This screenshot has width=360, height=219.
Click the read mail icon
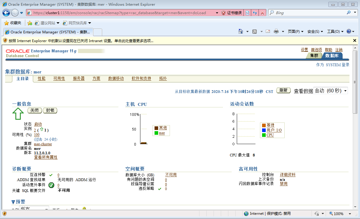268,31
